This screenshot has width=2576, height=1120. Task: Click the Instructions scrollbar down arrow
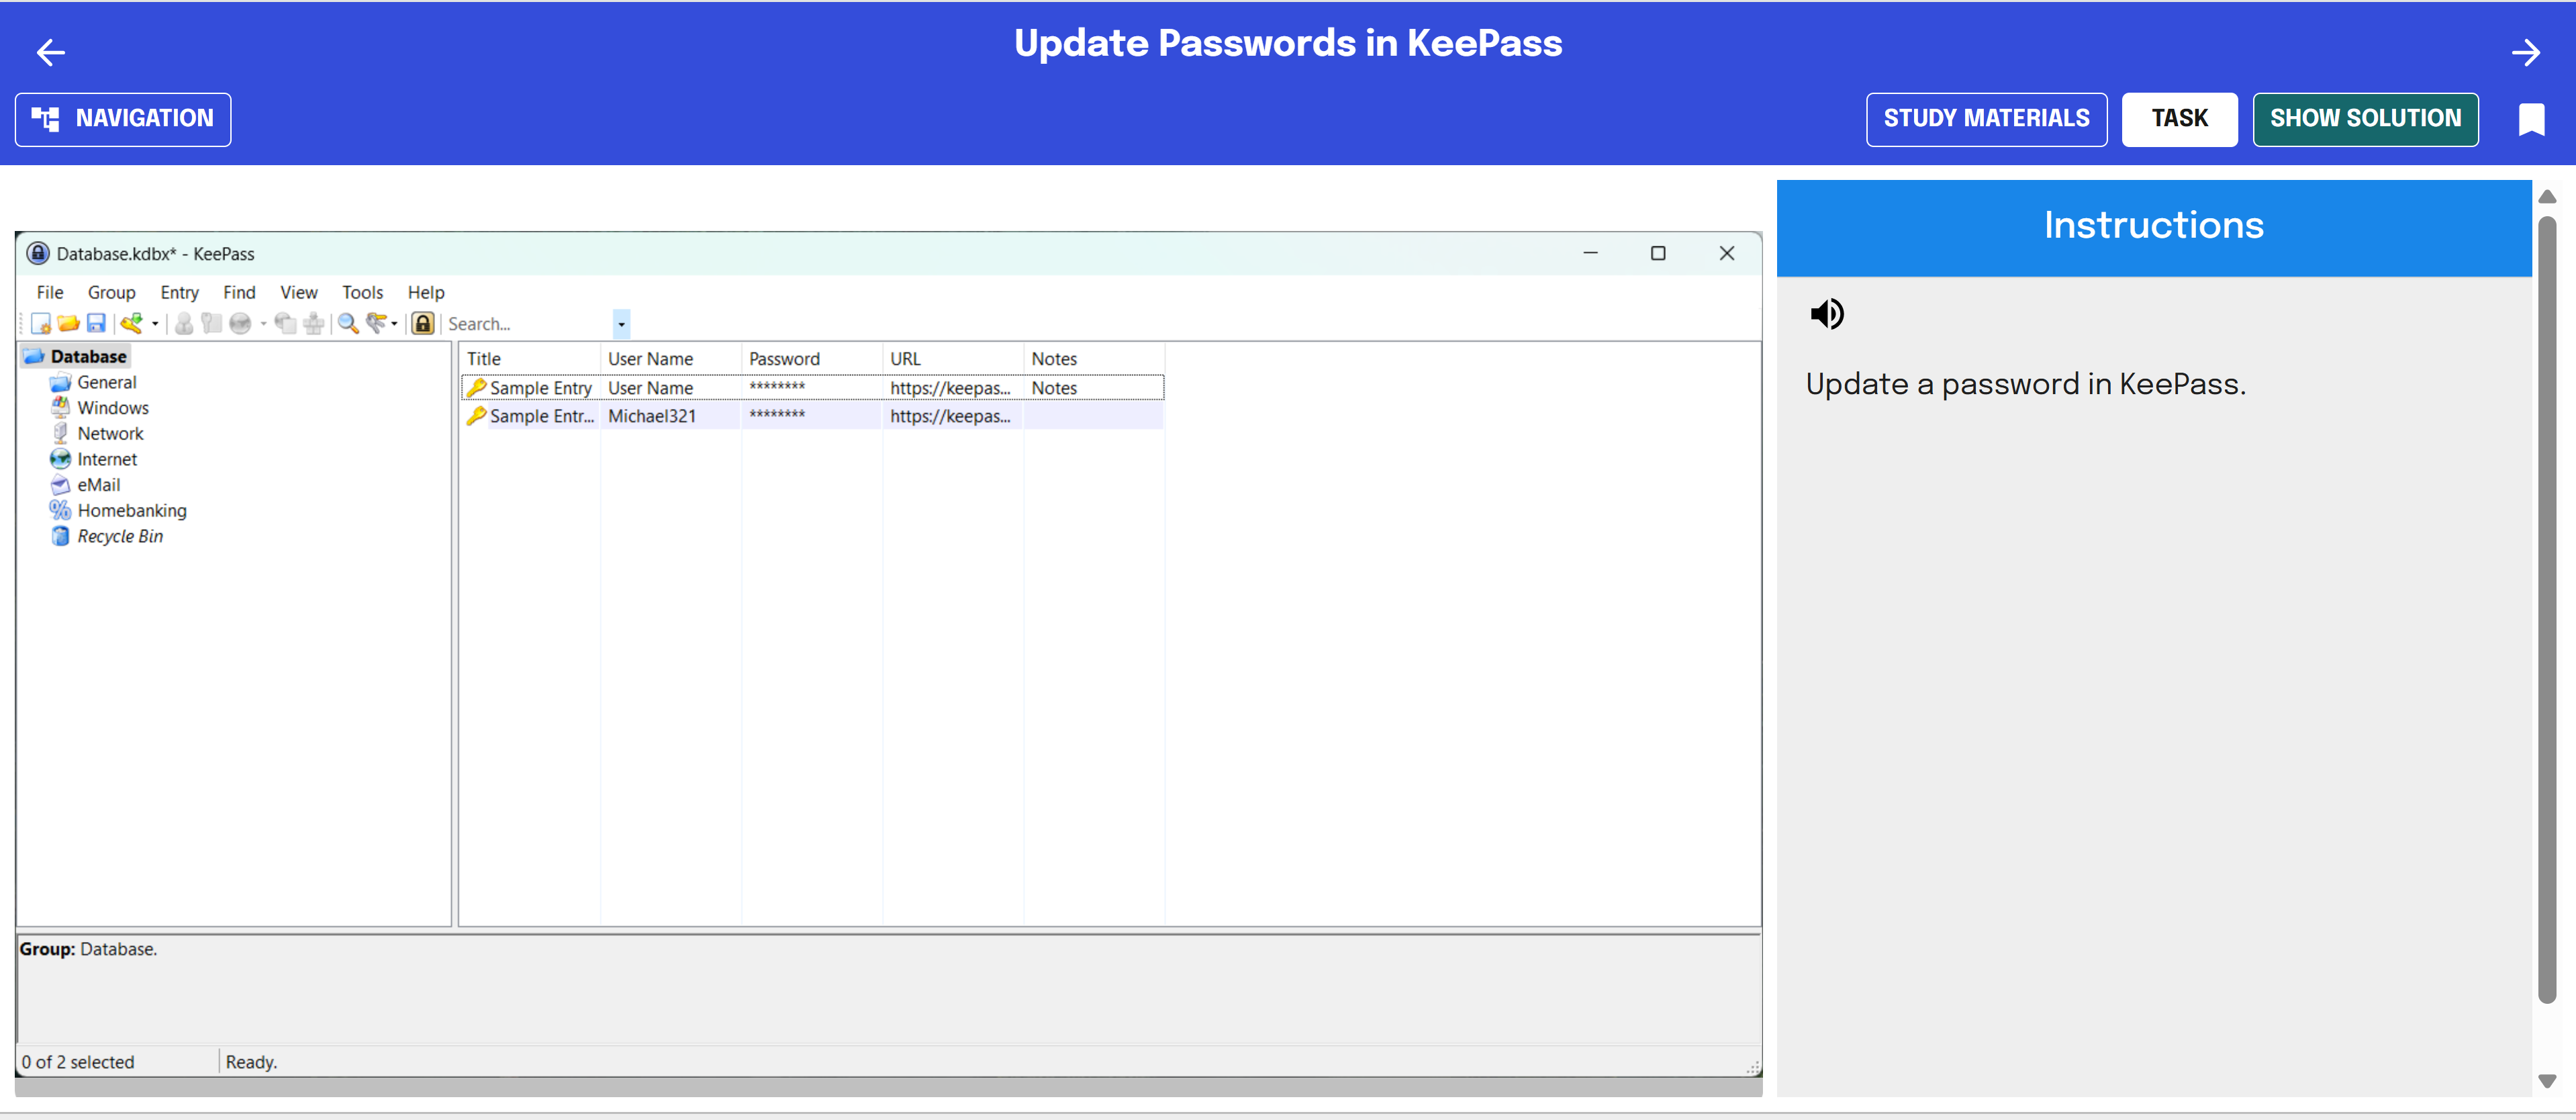pos(2547,1081)
